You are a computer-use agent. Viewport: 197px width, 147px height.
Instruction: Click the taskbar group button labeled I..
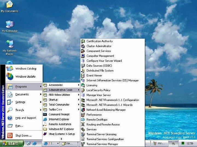point(51,143)
